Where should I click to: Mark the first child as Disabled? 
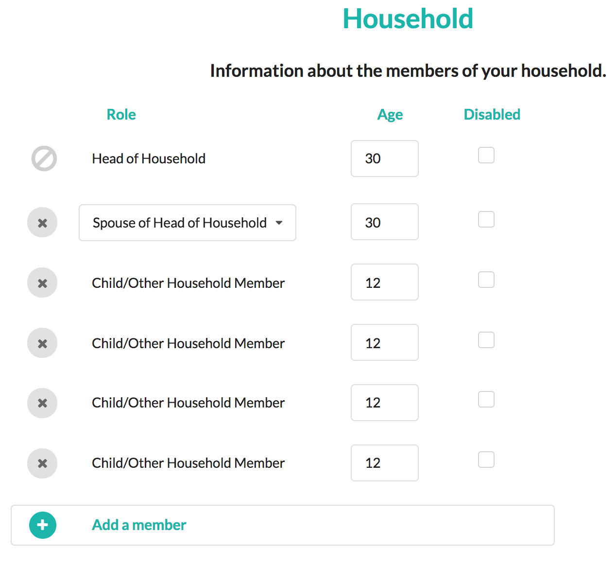[486, 280]
